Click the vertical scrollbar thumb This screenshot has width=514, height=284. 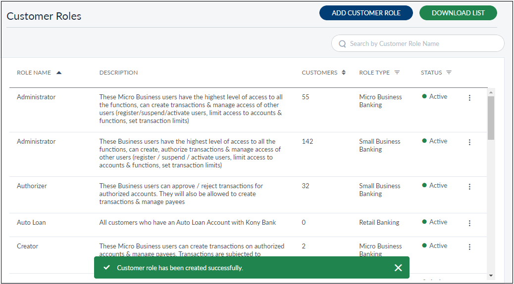pyautogui.click(x=491, y=118)
